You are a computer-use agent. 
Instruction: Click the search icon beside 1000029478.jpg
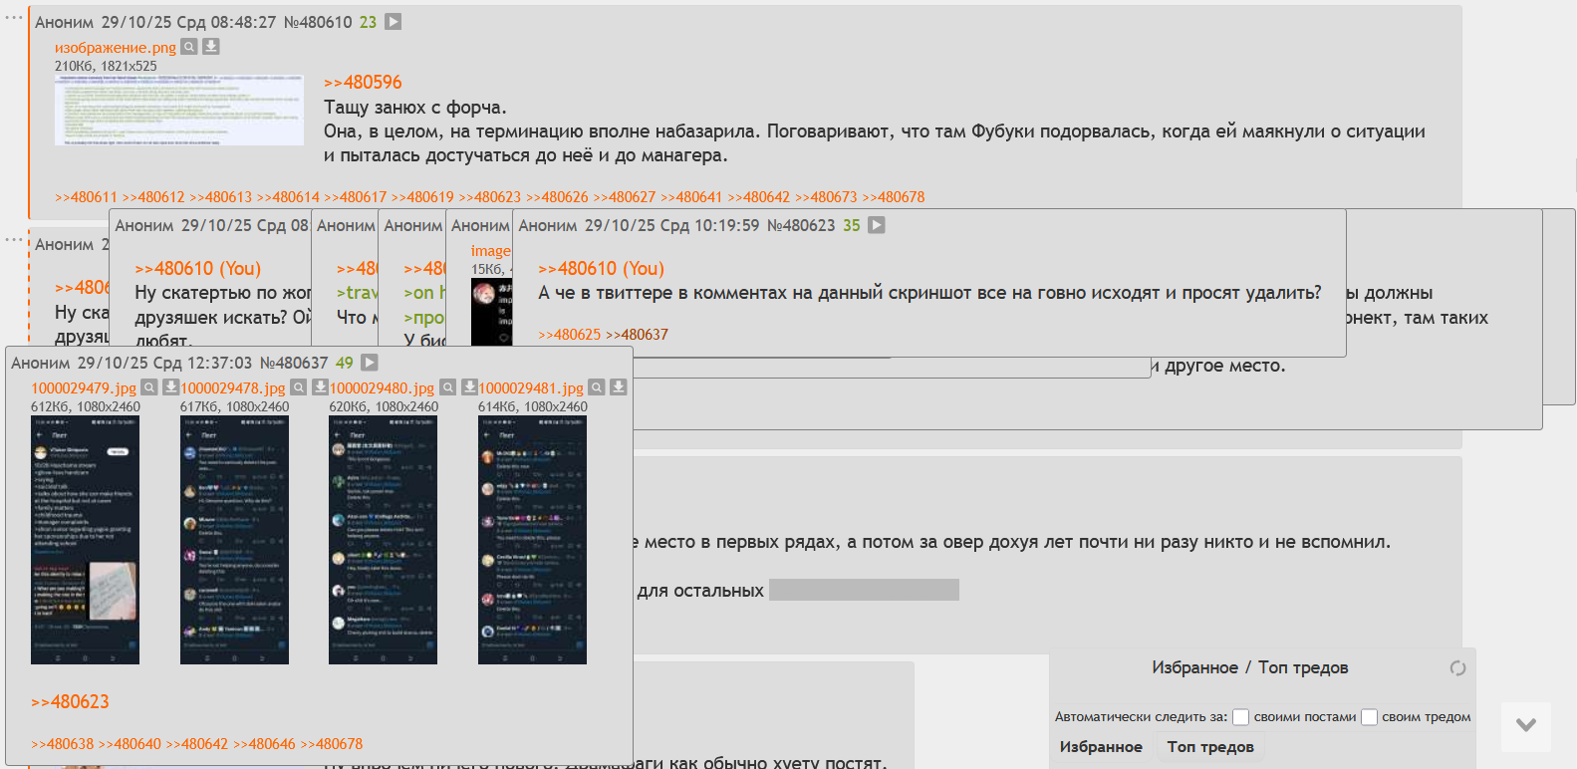click(x=299, y=387)
